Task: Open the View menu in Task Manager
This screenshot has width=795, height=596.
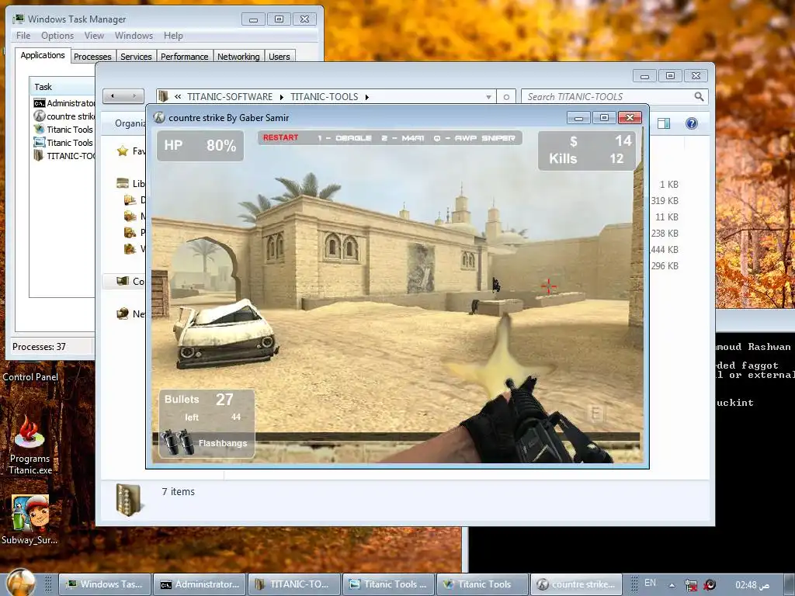Action: [x=94, y=36]
